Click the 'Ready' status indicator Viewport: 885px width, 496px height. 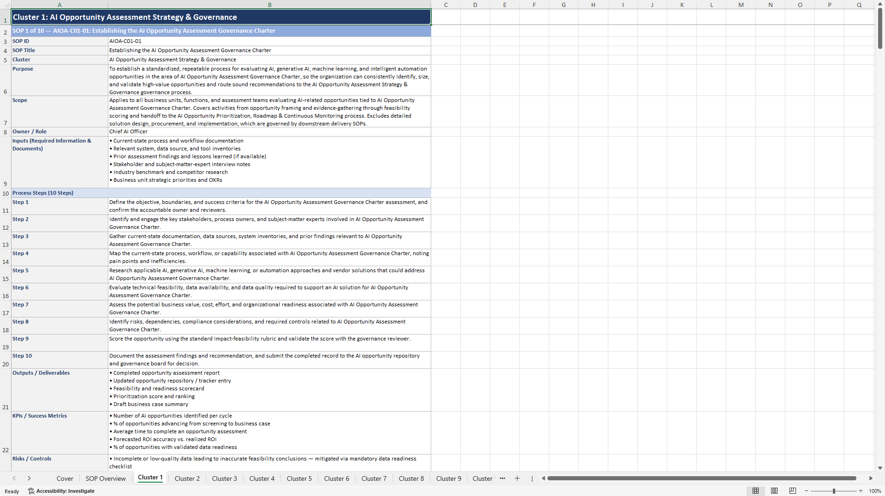(x=12, y=491)
